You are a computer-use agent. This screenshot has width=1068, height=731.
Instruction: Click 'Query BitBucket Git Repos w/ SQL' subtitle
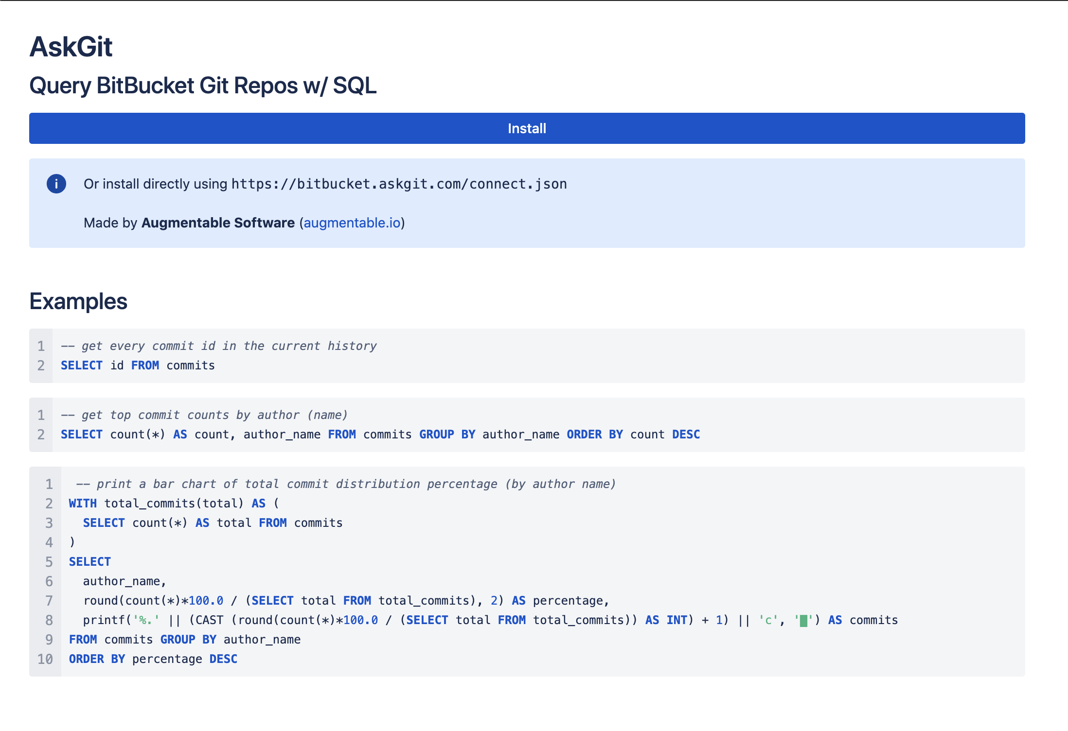[x=203, y=86]
